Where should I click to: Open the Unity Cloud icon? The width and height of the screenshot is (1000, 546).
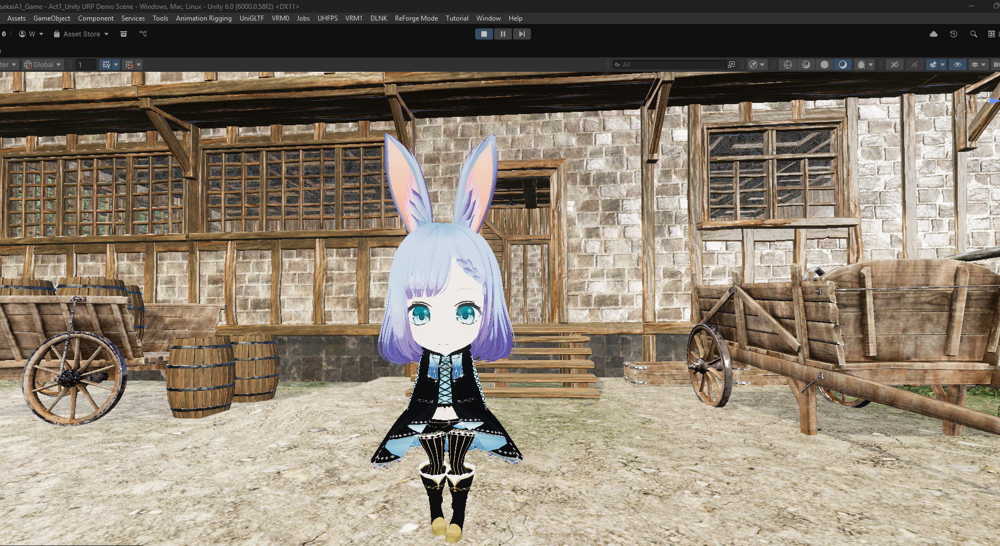[934, 34]
